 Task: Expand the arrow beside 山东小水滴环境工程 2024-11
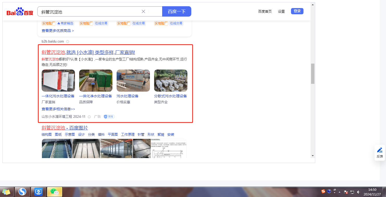89,117
